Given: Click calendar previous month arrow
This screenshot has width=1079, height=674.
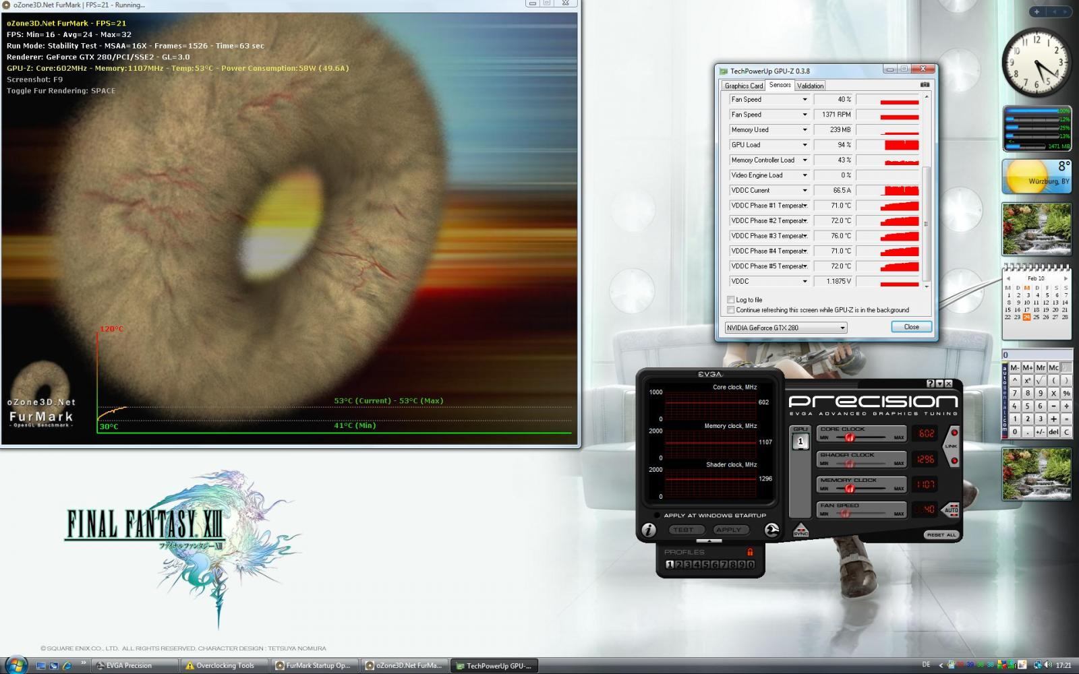Looking at the screenshot, I should point(1008,278).
